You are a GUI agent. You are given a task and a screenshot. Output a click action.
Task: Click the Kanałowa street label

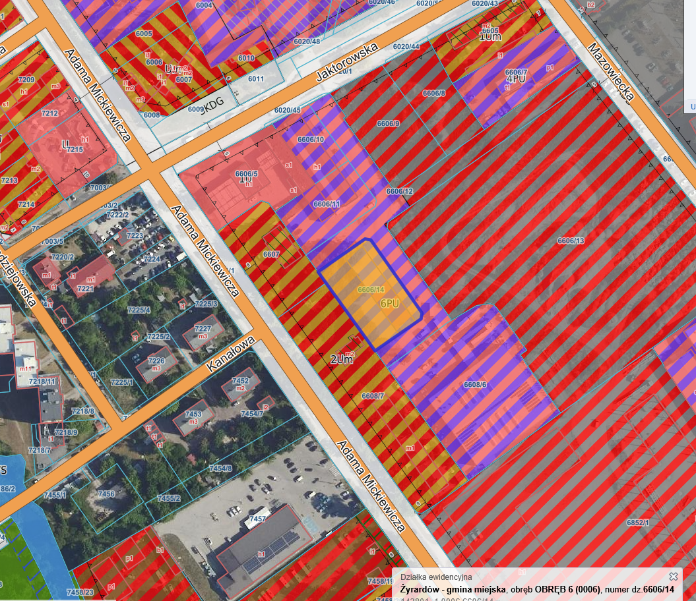click(x=230, y=355)
